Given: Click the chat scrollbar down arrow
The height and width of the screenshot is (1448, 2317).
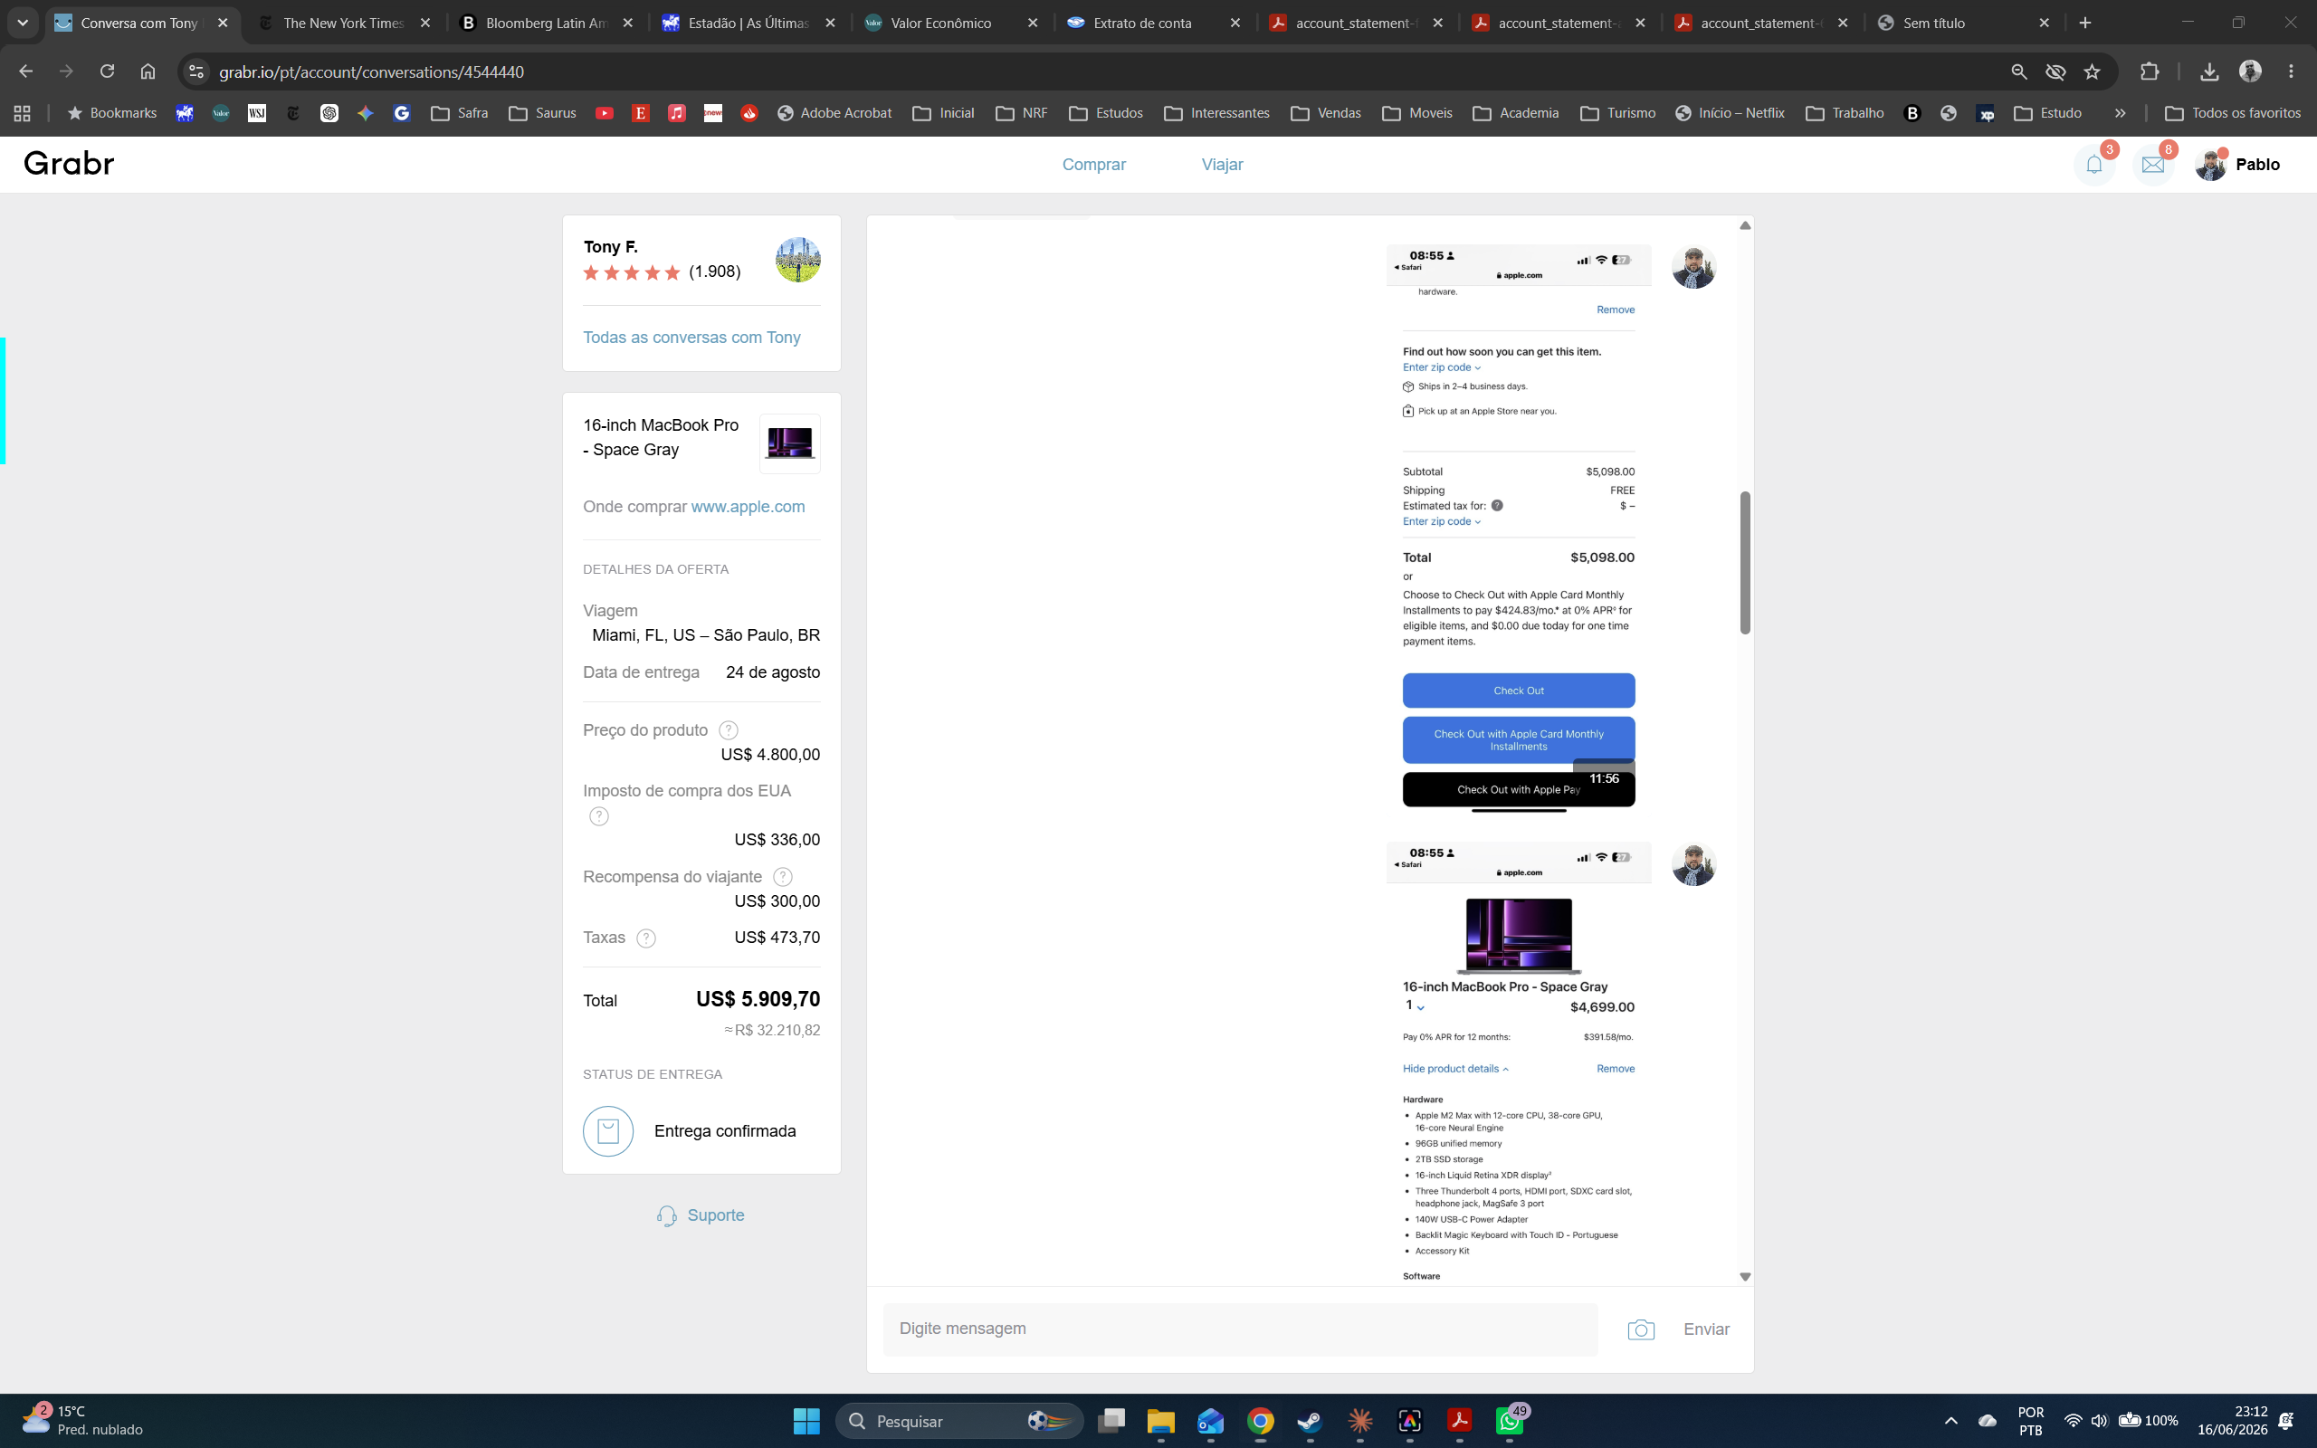Looking at the screenshot, I should (x=1744, y=1277).
